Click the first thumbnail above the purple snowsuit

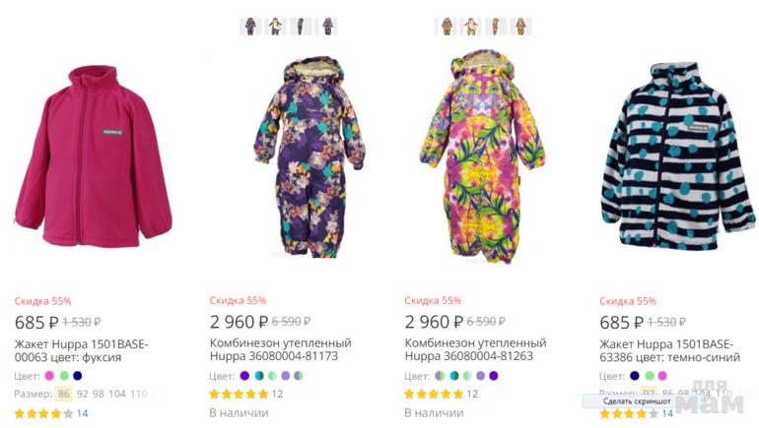pyautogui.click(x=250, y=27)
